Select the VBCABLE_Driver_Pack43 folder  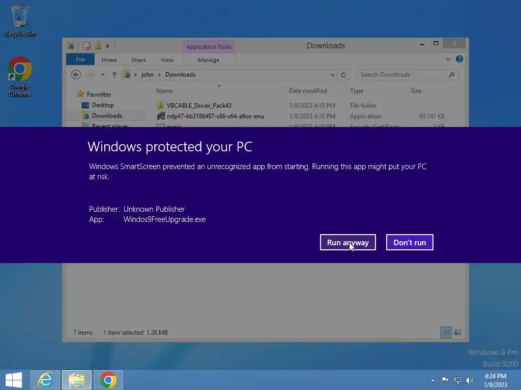click(x=199, y=106)
